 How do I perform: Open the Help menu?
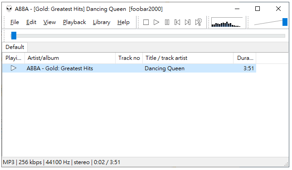123,22
